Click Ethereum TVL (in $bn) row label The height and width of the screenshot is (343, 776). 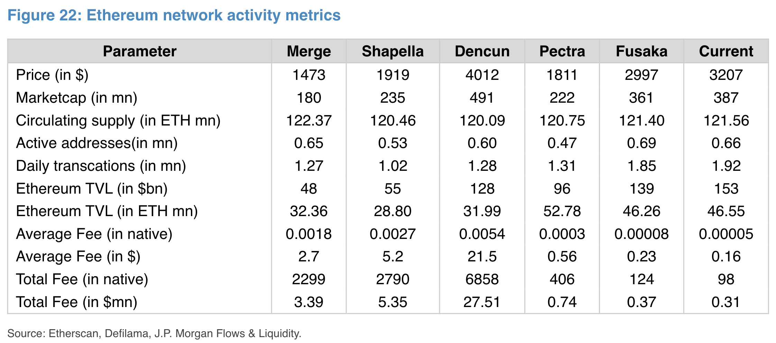click(x=92, y=188)
